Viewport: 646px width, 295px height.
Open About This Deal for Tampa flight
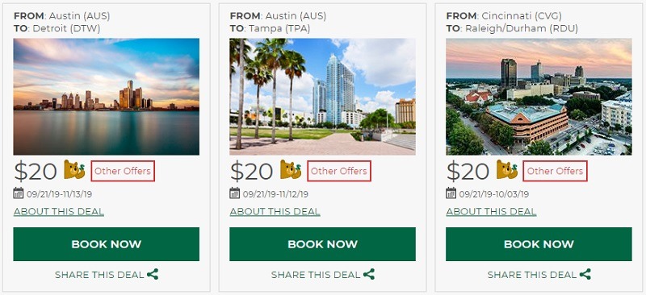(x=275, y=211)
